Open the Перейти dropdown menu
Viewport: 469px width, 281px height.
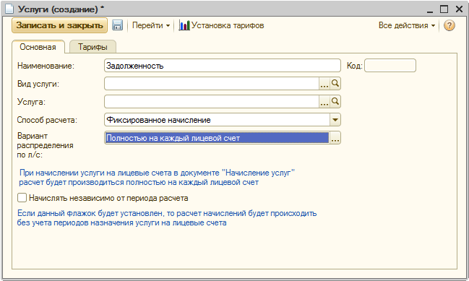151,25
